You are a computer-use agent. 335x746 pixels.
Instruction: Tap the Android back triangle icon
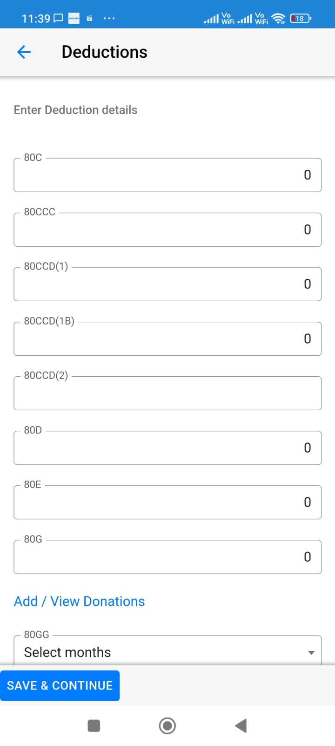pyautogui.click(x=241, y=725)
